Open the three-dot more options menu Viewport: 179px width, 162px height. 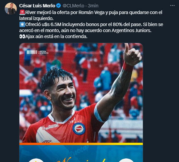click(x=172, y=5)
